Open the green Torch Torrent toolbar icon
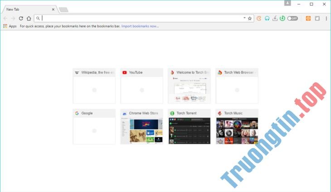Image resolution: width=331 pixels, height=192 pixels. pyautogui.click(x=282, y=19)
